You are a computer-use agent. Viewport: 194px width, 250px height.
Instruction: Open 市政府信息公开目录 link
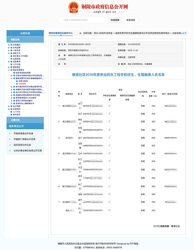[x=23, y=134]
